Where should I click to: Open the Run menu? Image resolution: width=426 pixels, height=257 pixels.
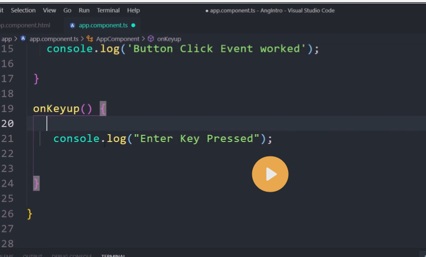click(84, 10)
